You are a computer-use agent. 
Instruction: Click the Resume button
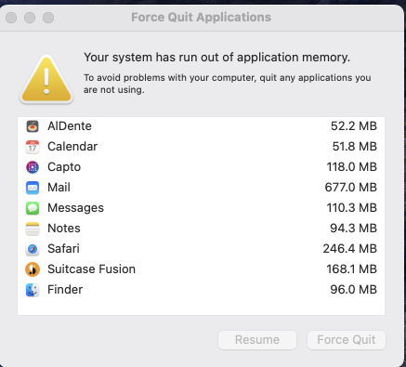tap(257, 340)
